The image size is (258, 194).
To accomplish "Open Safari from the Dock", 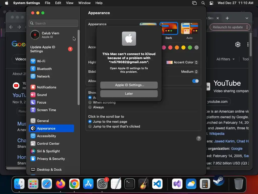I will tap(47, 184).
